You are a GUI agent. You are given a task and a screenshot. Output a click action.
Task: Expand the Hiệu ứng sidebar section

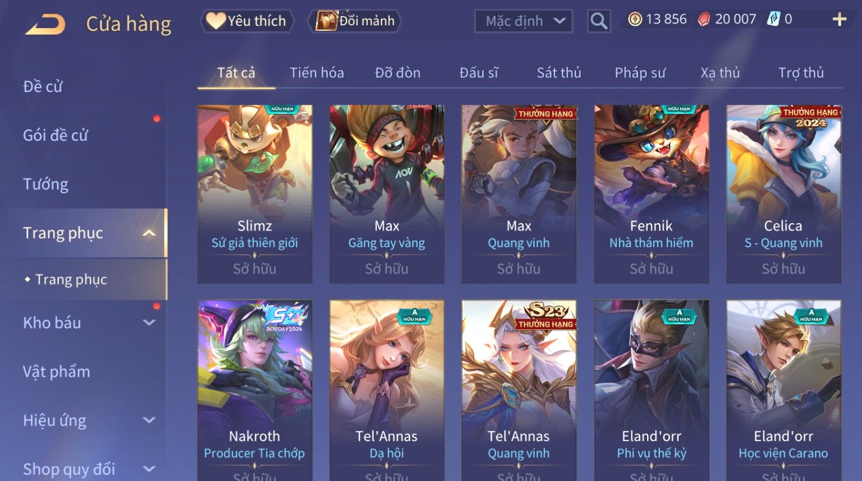[149, 420]
